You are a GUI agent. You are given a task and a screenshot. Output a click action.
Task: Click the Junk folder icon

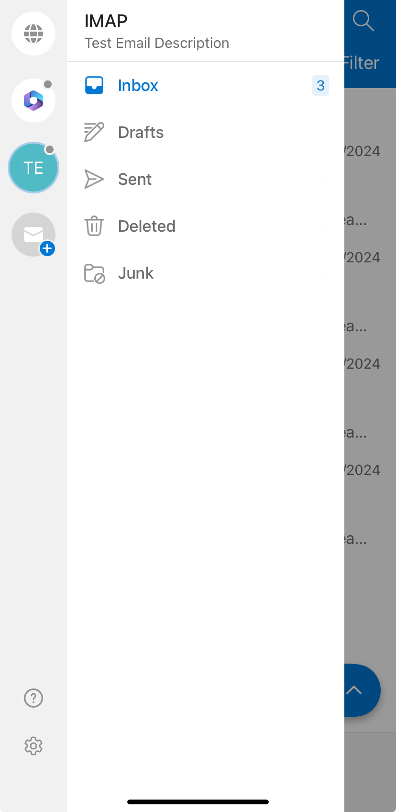94,273
